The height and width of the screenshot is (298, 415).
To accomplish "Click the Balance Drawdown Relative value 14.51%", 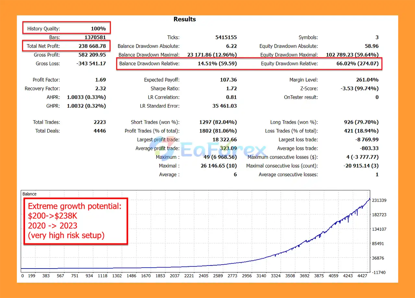I will click(x=217, y=64).
